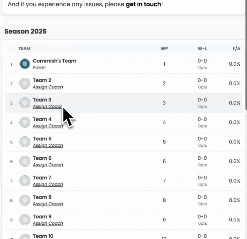Click Team 9 shield avatar icon
Screen dimensions: 247x239
[25, 220]
